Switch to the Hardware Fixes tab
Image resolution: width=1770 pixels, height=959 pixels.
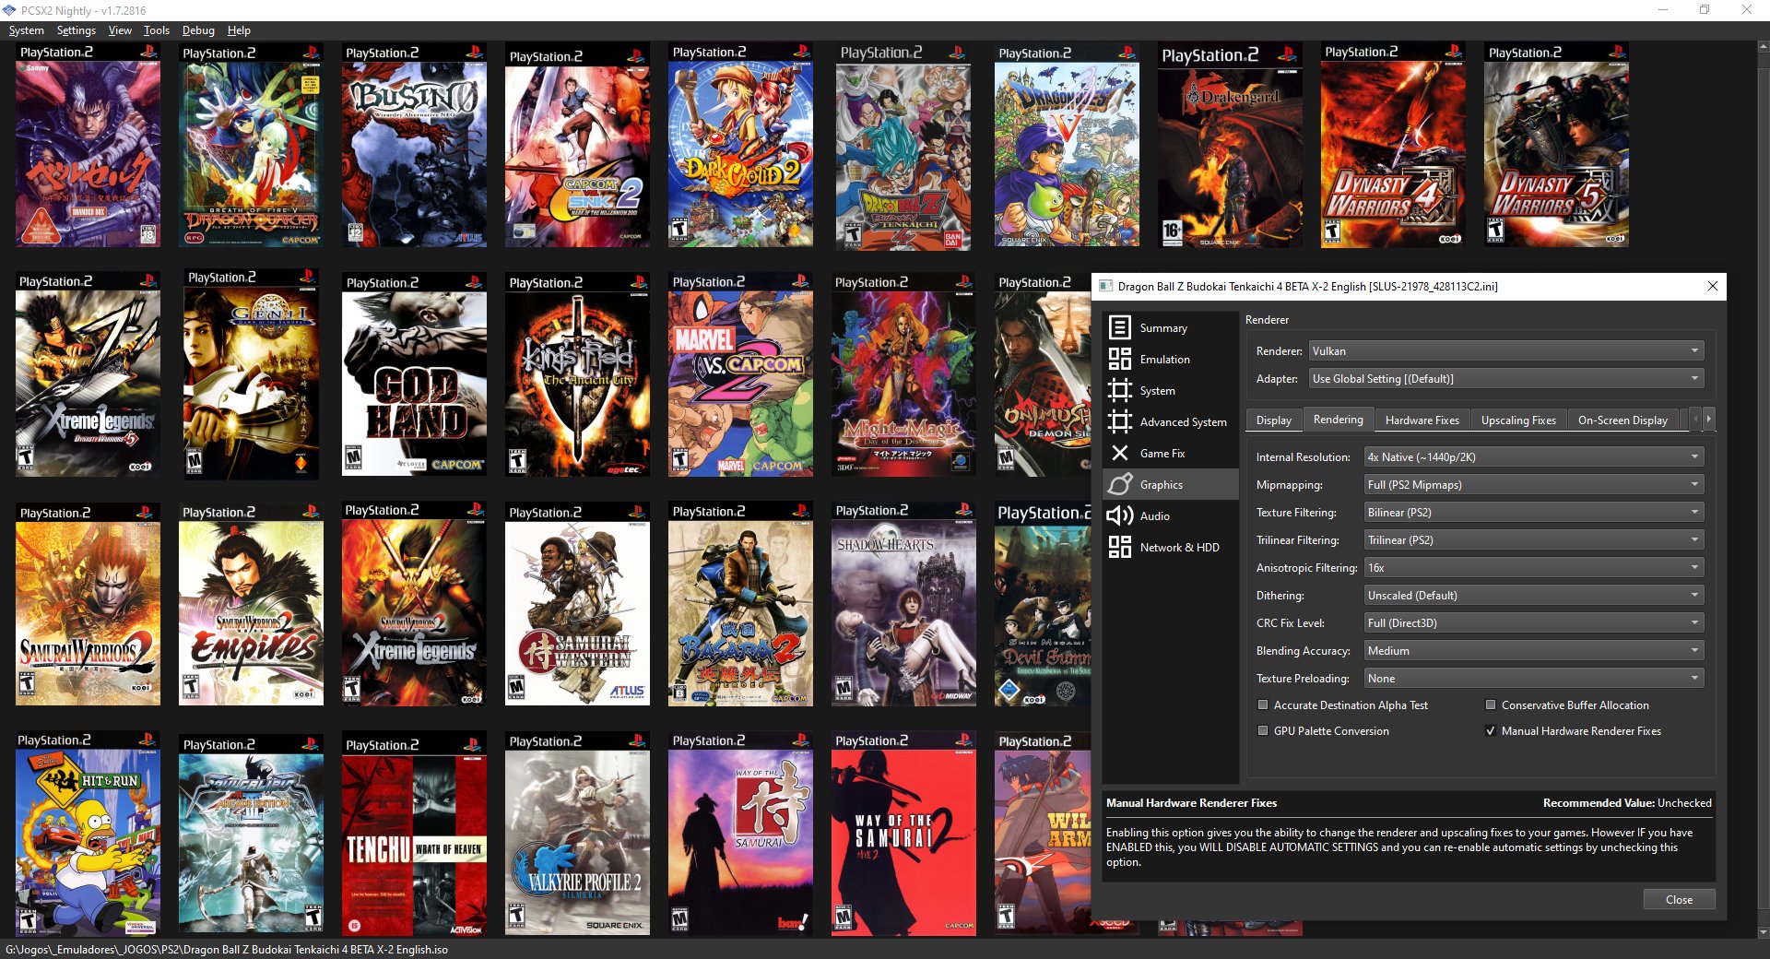[x=1422, y=420]
